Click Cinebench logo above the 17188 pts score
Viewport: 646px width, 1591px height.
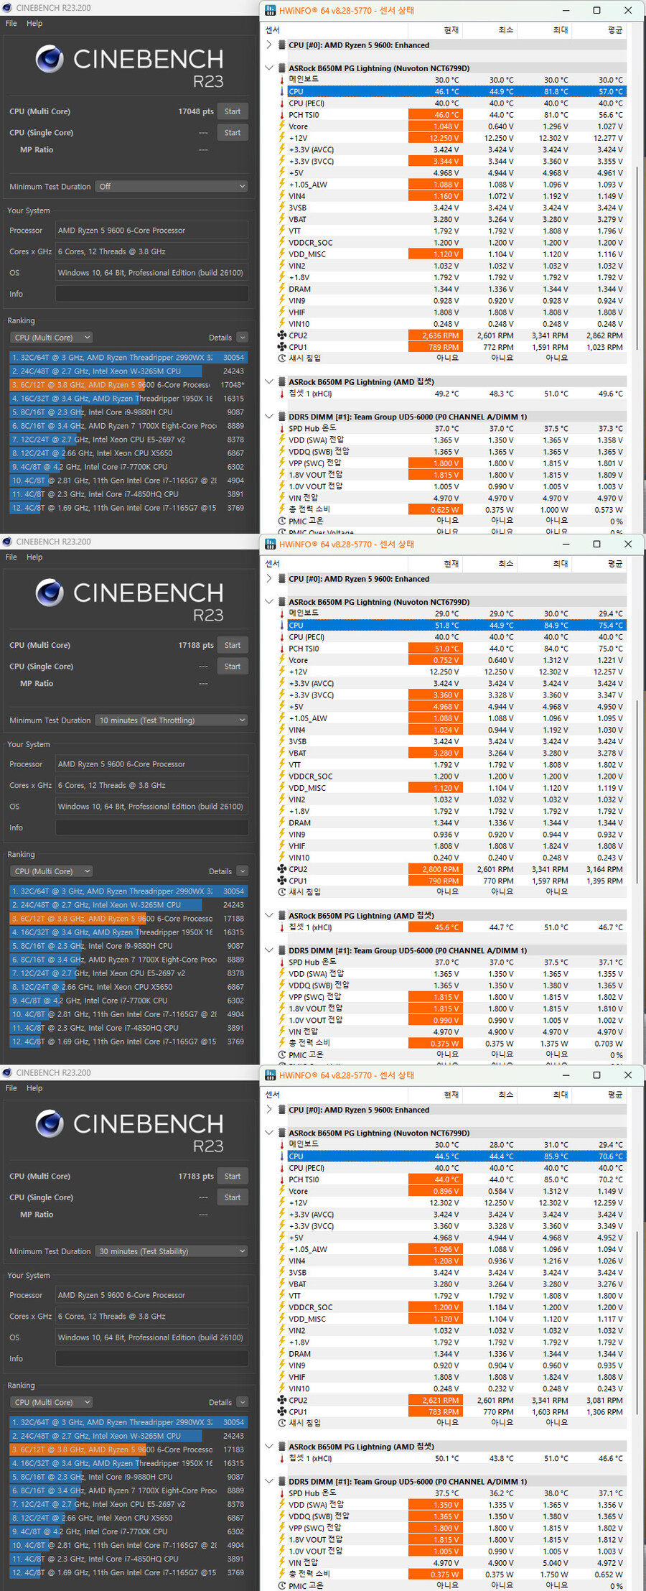tap(50, 593)
